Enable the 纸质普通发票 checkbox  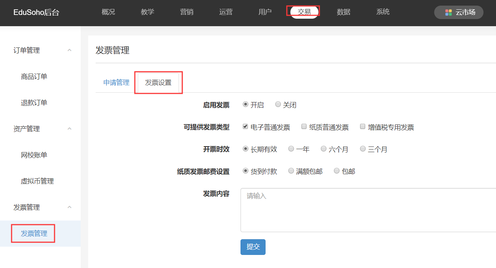point(304,127)
